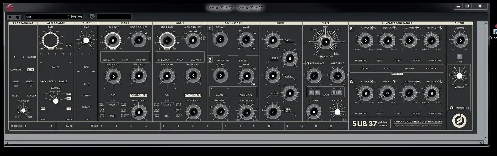
Task: Click the Oscillator 1 number badge
Action: (x=210, y=29)
